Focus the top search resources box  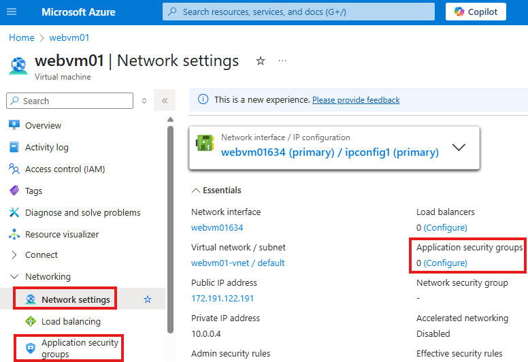coord(298,12)
